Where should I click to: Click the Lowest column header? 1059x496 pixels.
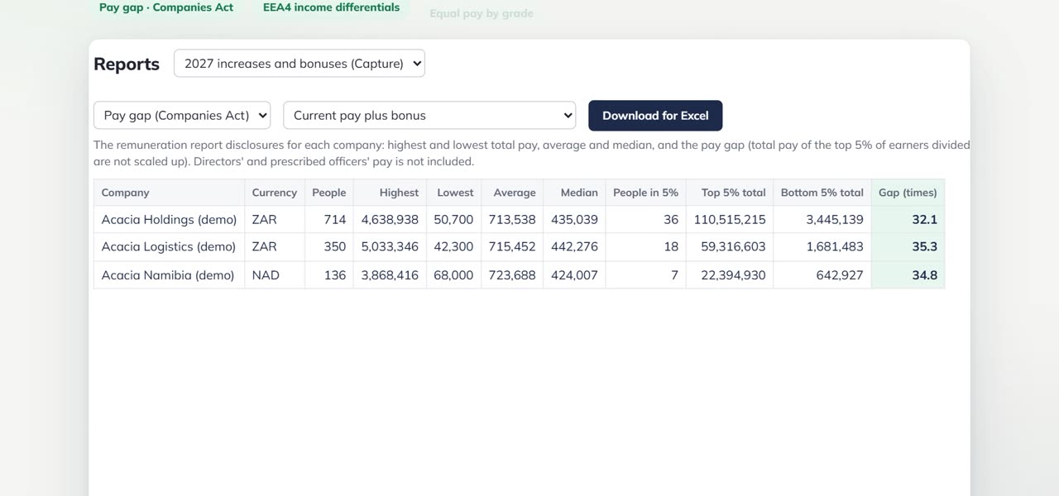[454, 193]
